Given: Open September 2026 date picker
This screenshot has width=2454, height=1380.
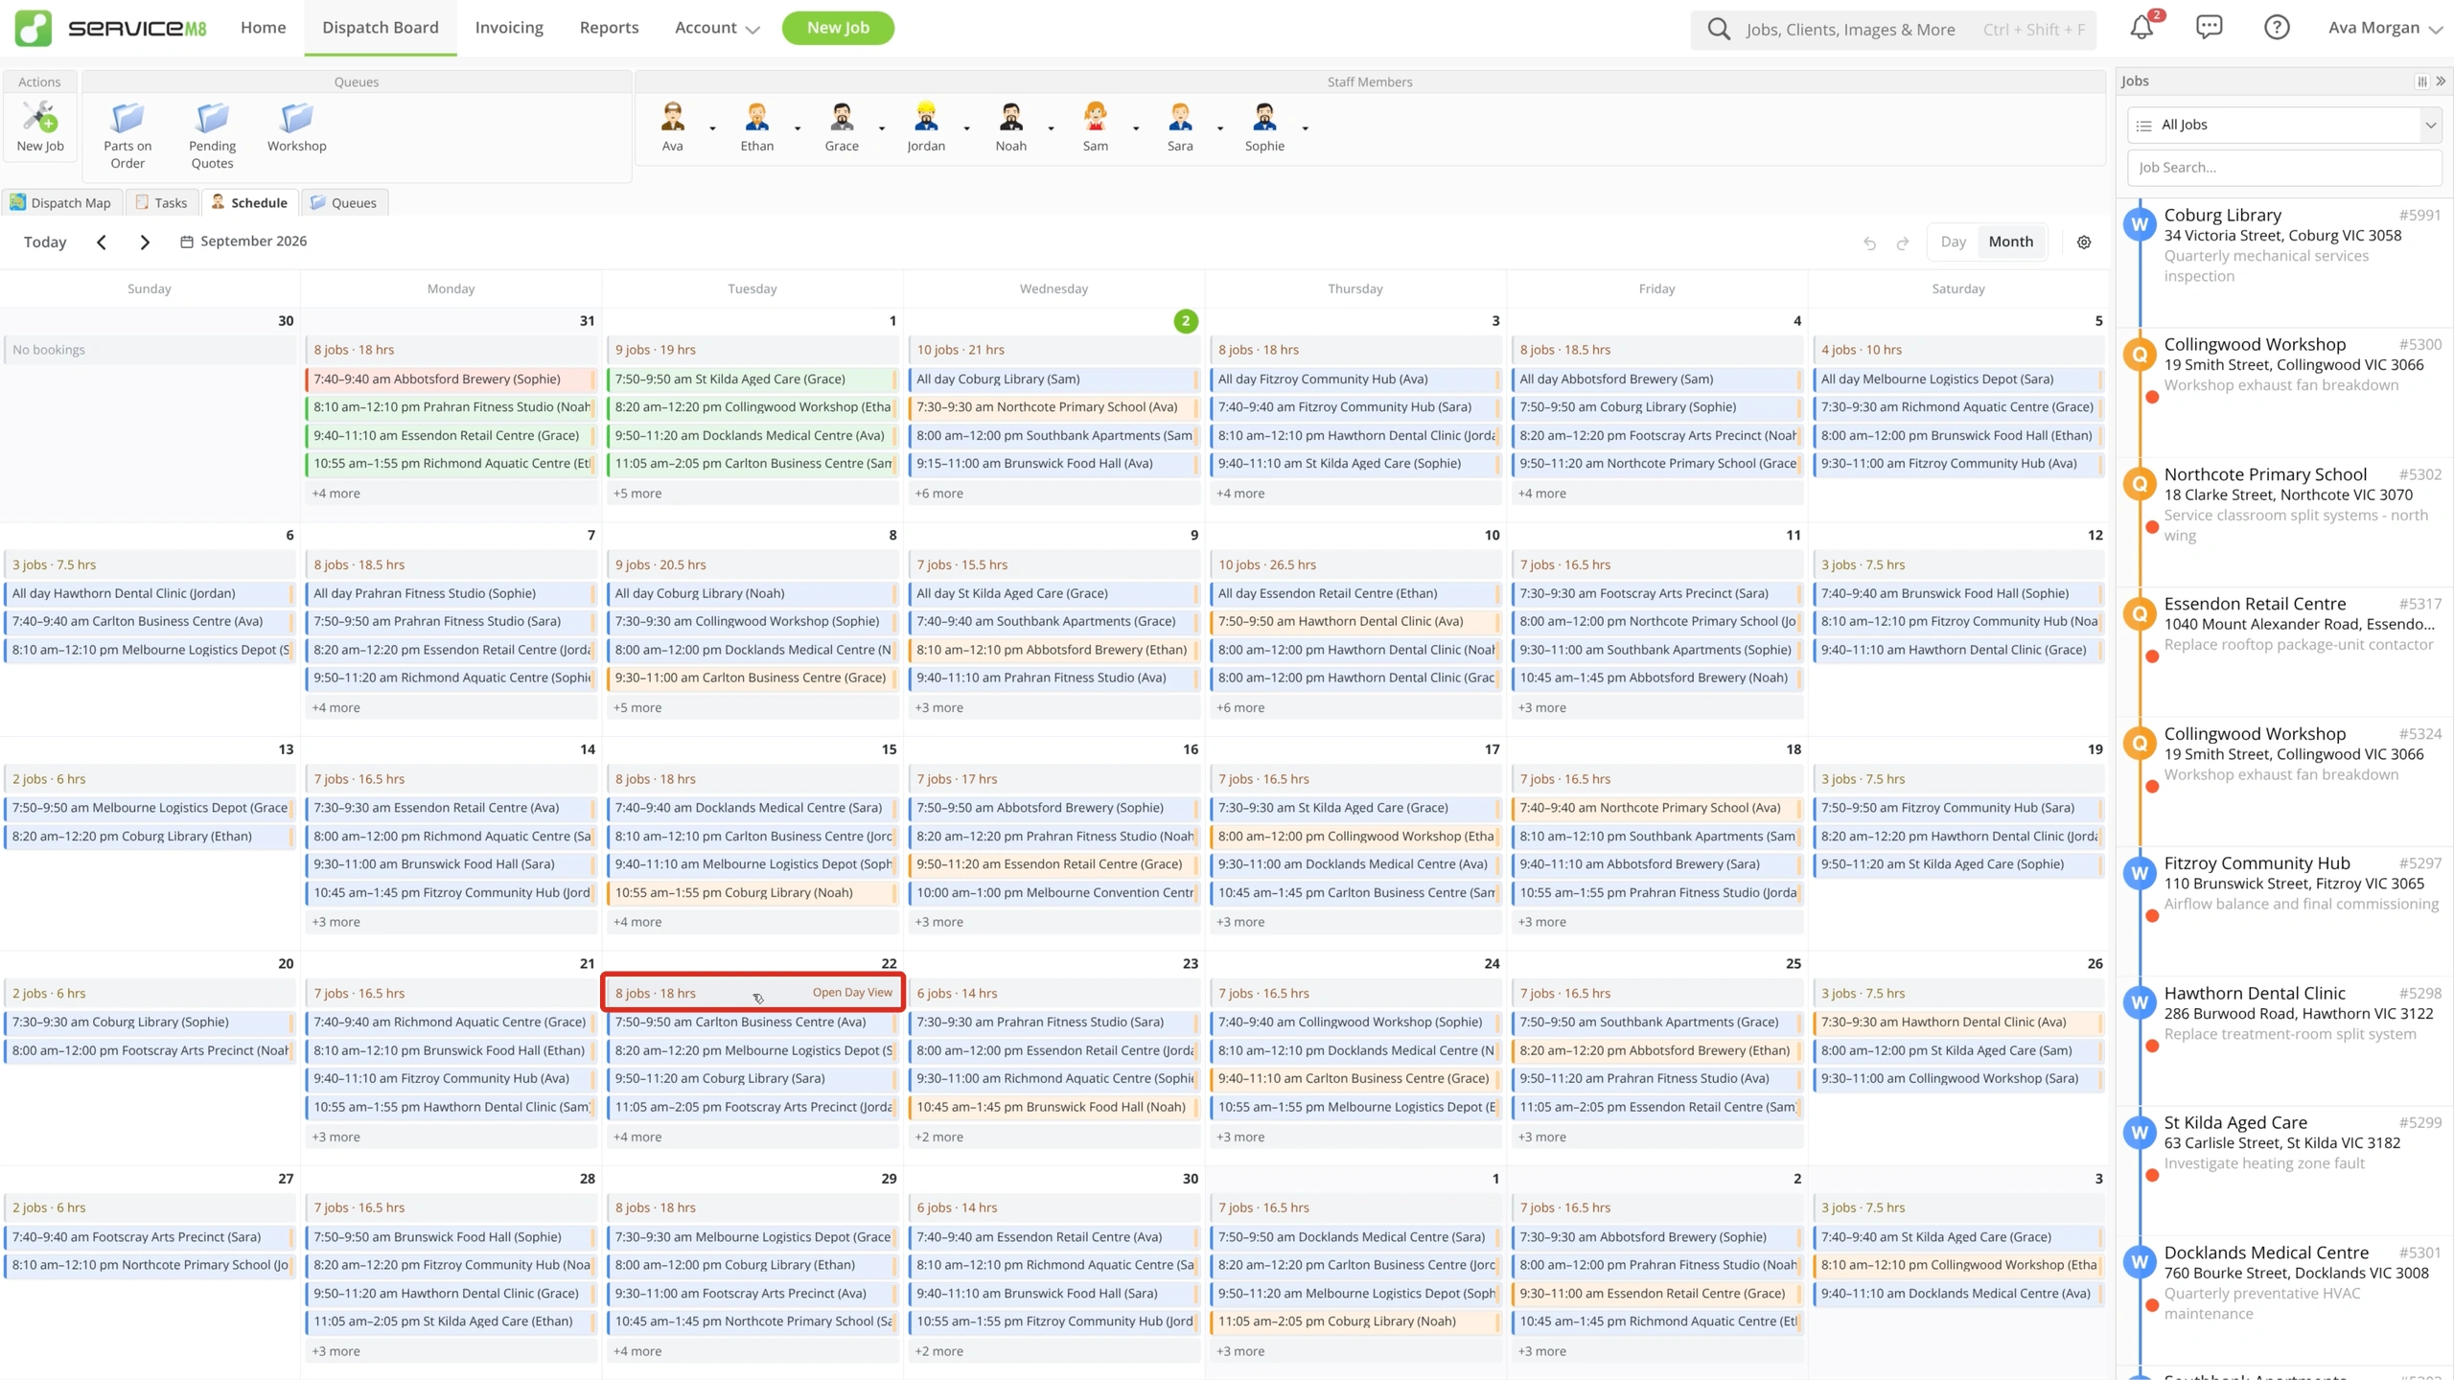Looking at the screenshot, I should pyautogui.click(x=243, y=241).
